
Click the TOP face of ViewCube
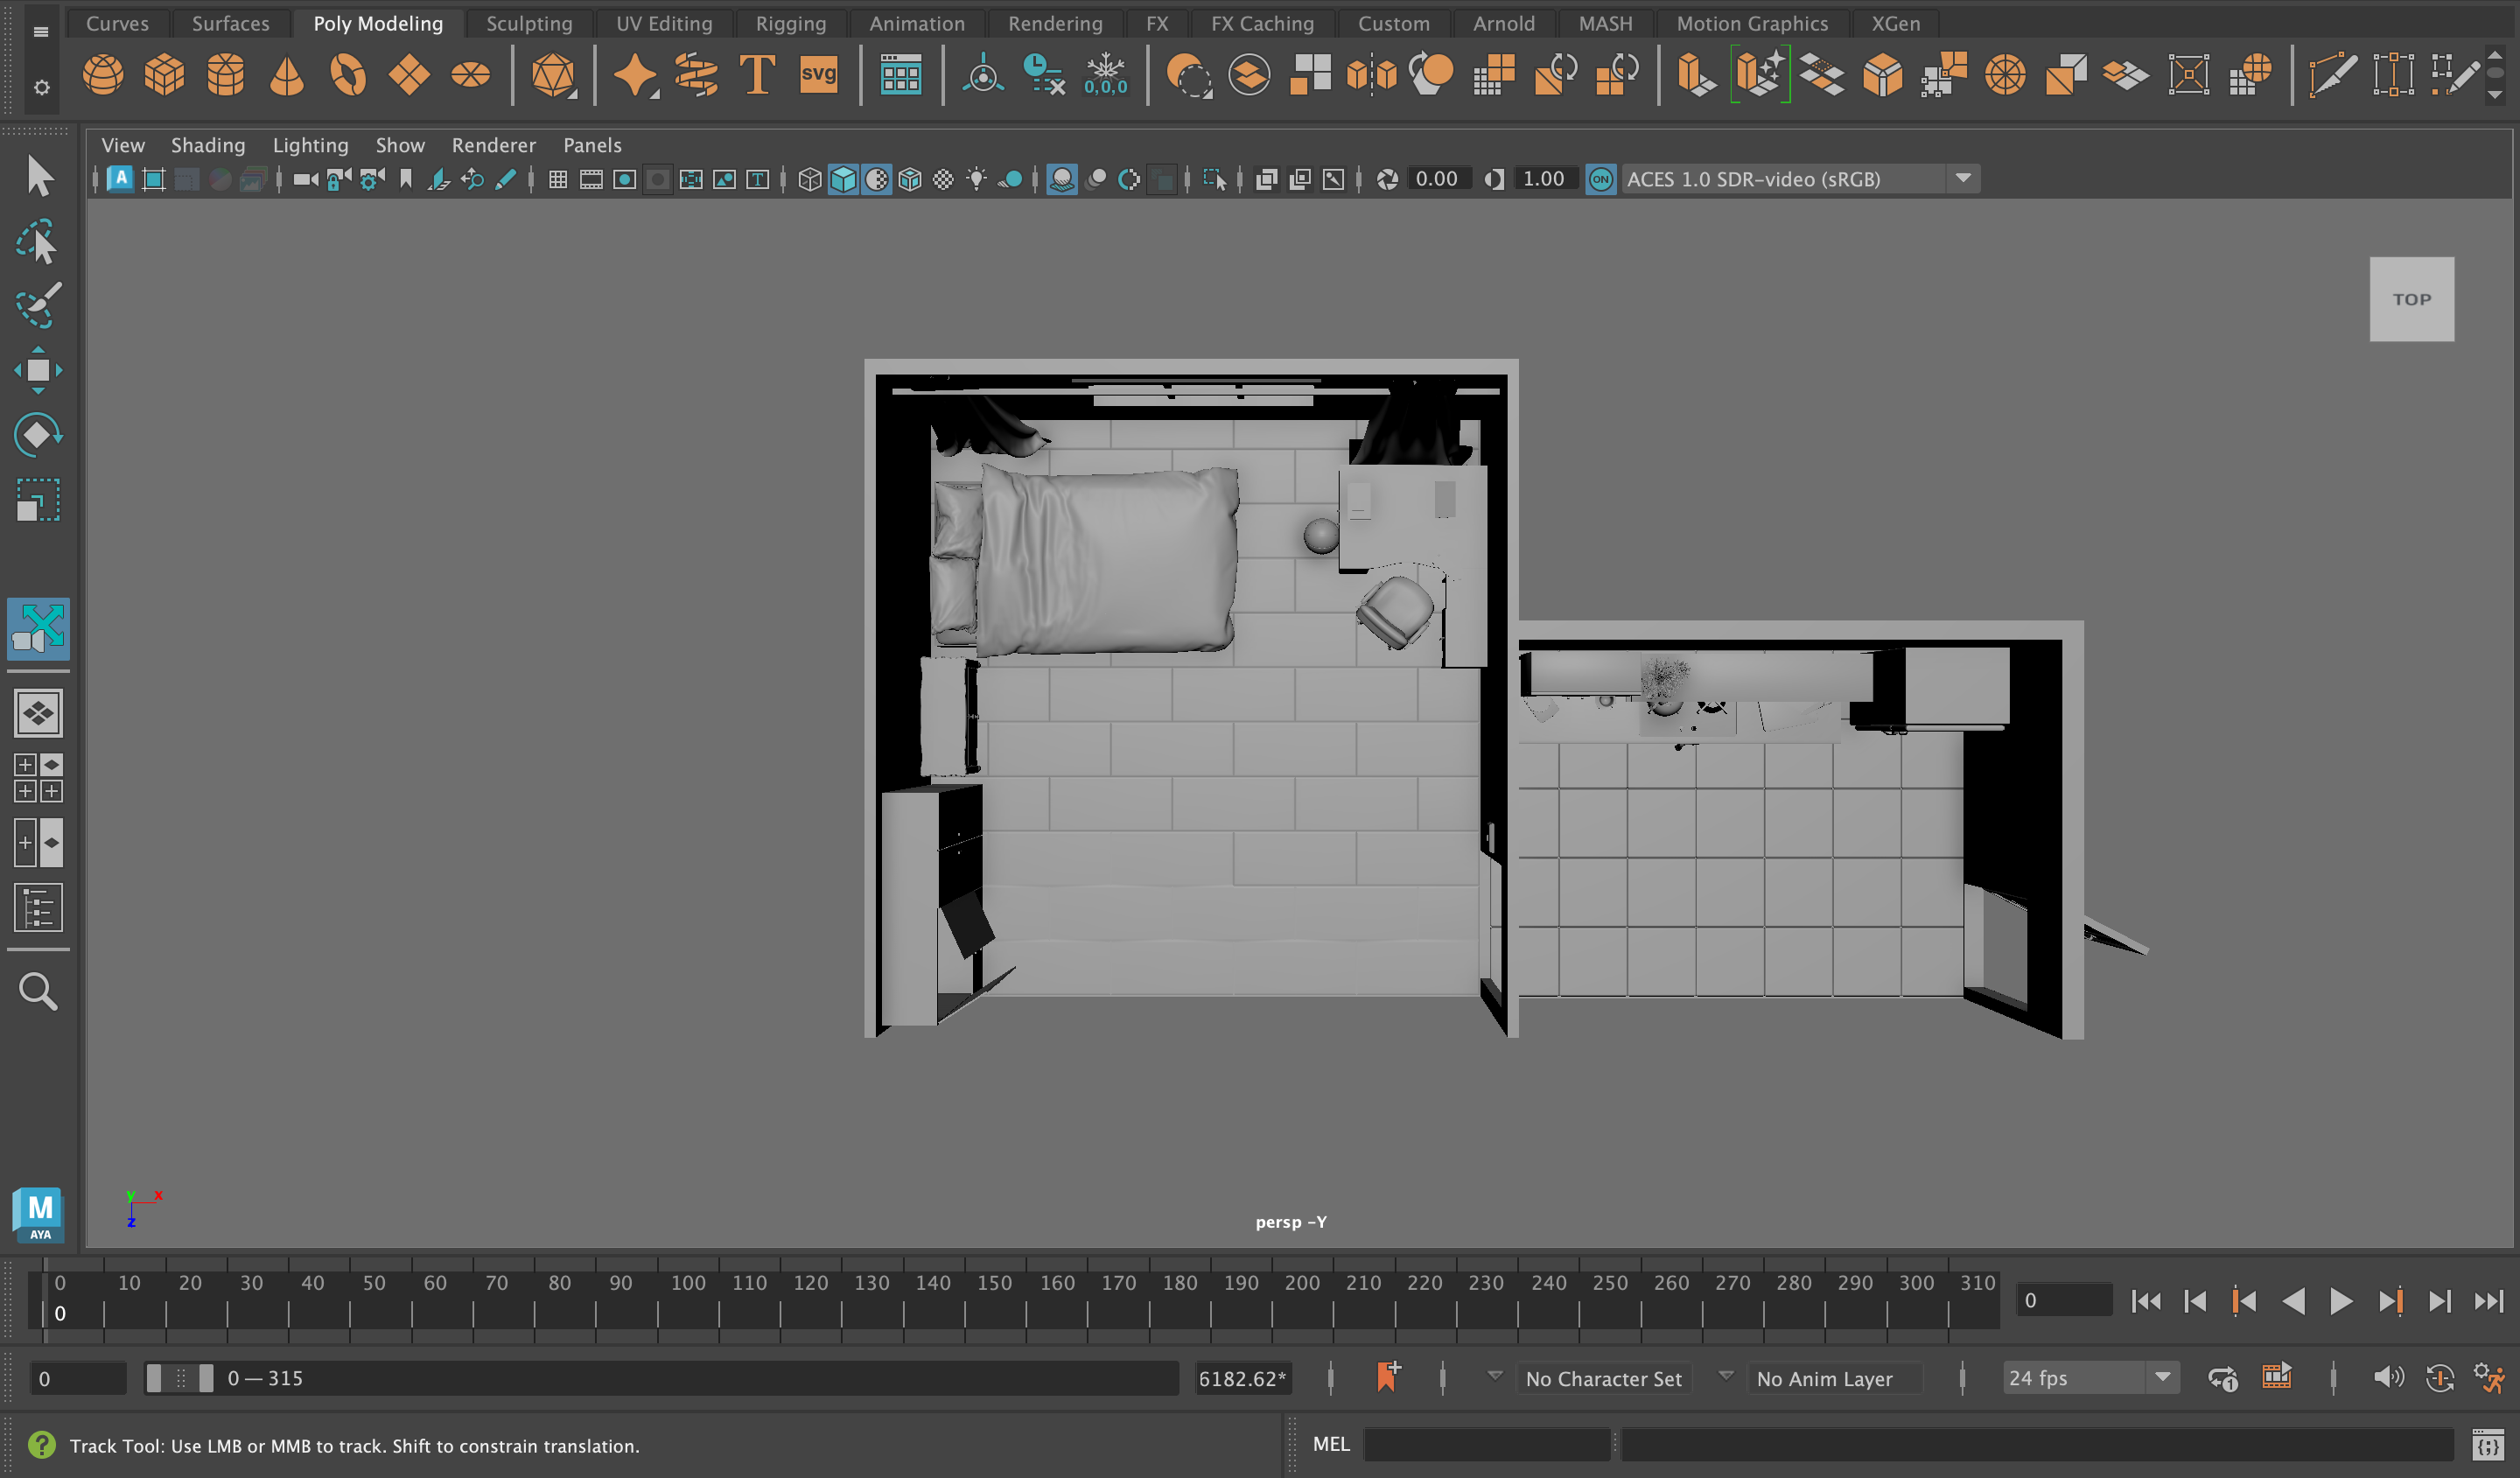(2411, 299)
